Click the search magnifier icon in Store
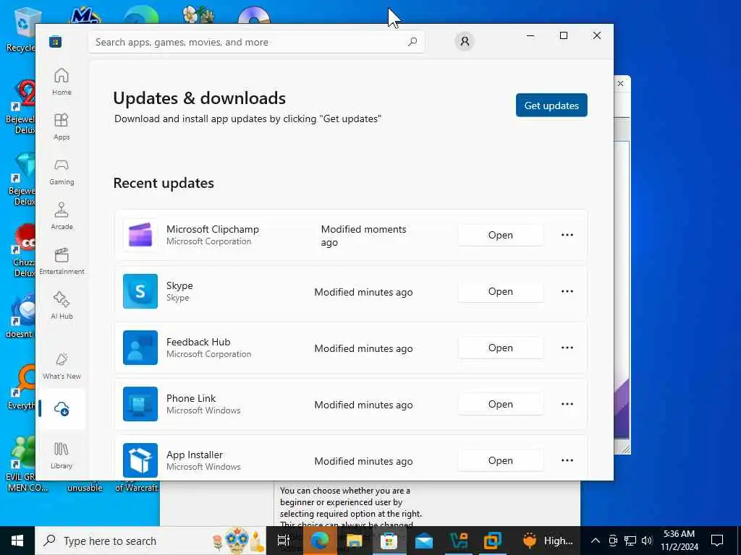 [x=412, y=42]
